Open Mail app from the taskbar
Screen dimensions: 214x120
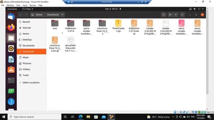pos(104,117)
